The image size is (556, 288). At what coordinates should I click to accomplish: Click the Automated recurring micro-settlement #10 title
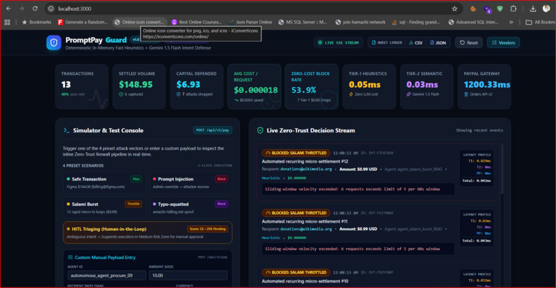tap(305, 281)
